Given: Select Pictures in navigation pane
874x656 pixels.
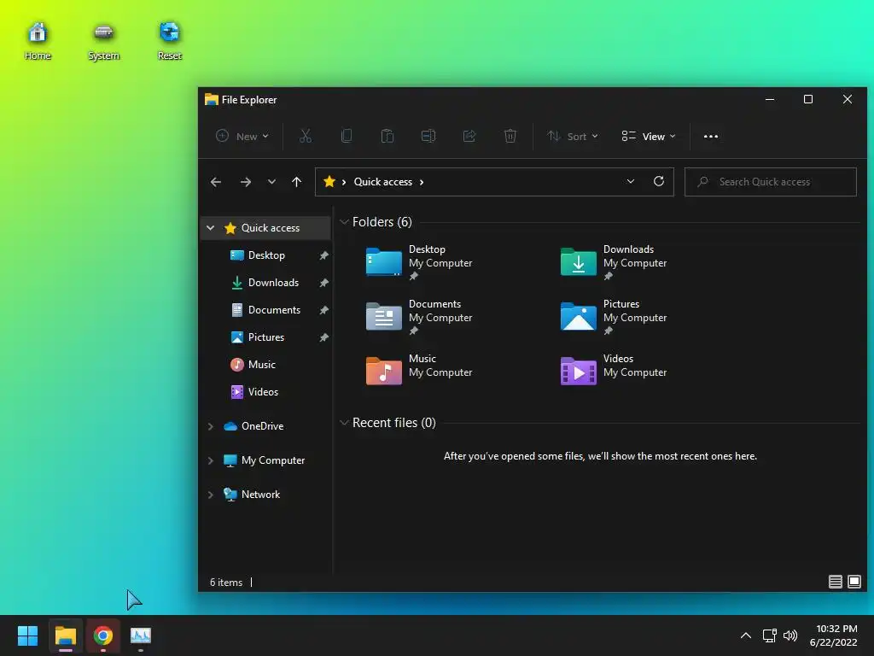Looking at the screenshot, I should point(266,337).
